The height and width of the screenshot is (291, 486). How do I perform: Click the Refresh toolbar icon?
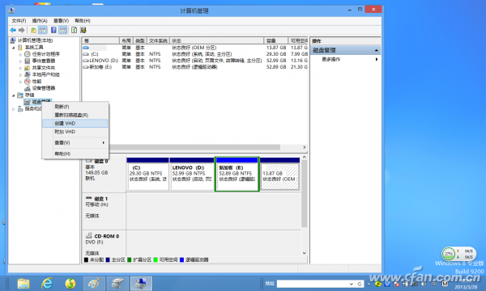tap(74, 30)
